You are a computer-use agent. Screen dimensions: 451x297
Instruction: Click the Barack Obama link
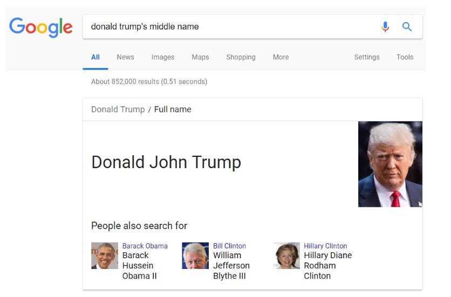coord(145,246)
